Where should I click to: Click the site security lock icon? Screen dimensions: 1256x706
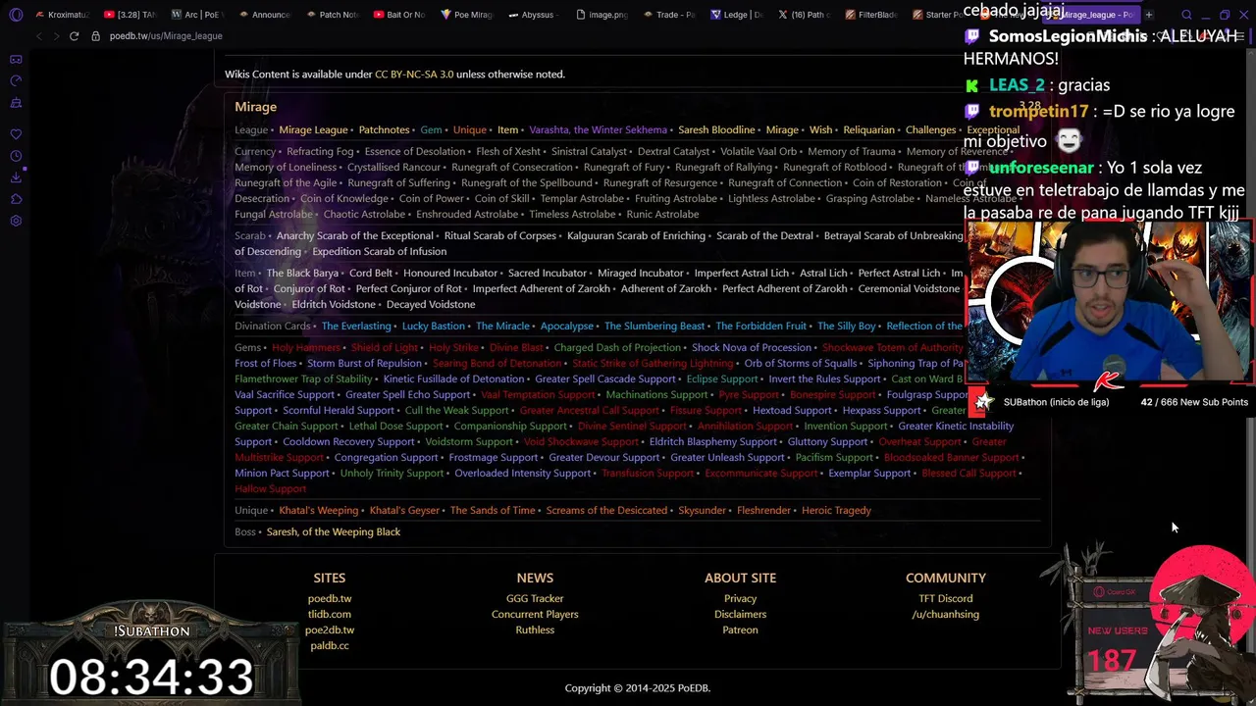click(x=95, y=36)
